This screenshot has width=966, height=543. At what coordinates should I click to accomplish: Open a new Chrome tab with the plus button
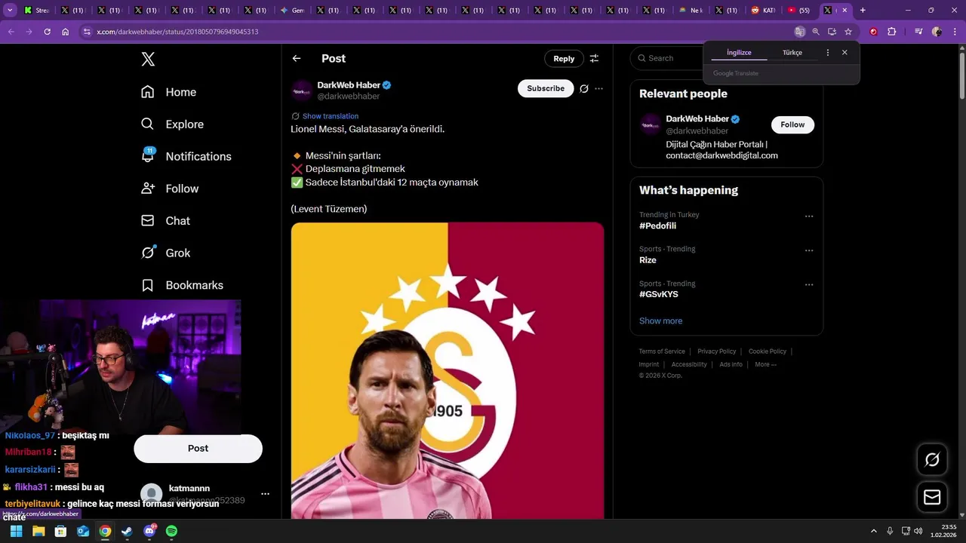click(x=863, y=11)
